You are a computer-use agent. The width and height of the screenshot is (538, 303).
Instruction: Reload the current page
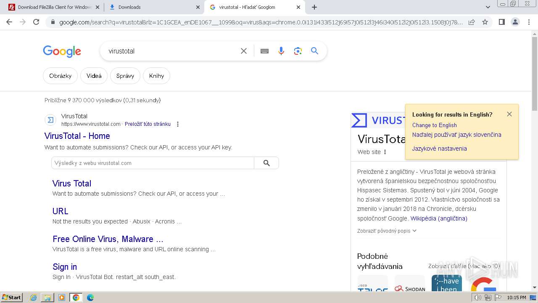click(36, 22)
